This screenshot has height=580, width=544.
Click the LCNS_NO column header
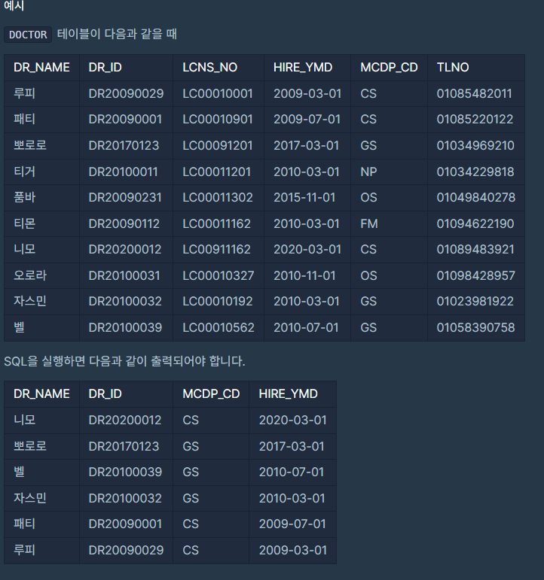point(210,67)
